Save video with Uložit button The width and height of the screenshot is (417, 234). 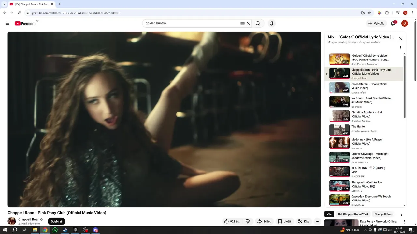pos(284,221)
